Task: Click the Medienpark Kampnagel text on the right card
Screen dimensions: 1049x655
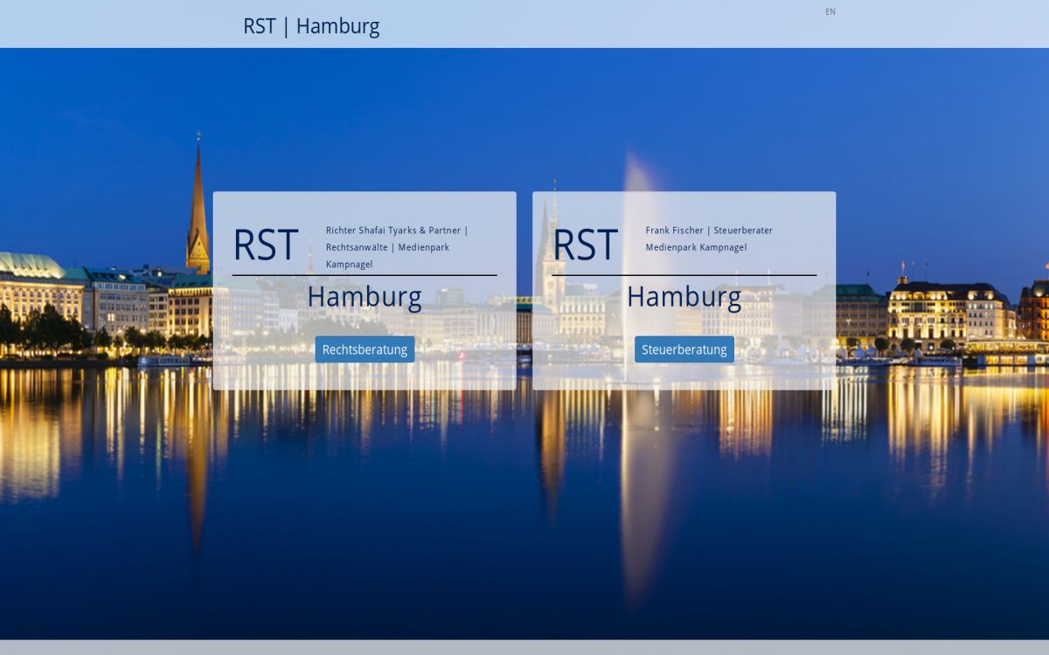Action: pos(695,247)
